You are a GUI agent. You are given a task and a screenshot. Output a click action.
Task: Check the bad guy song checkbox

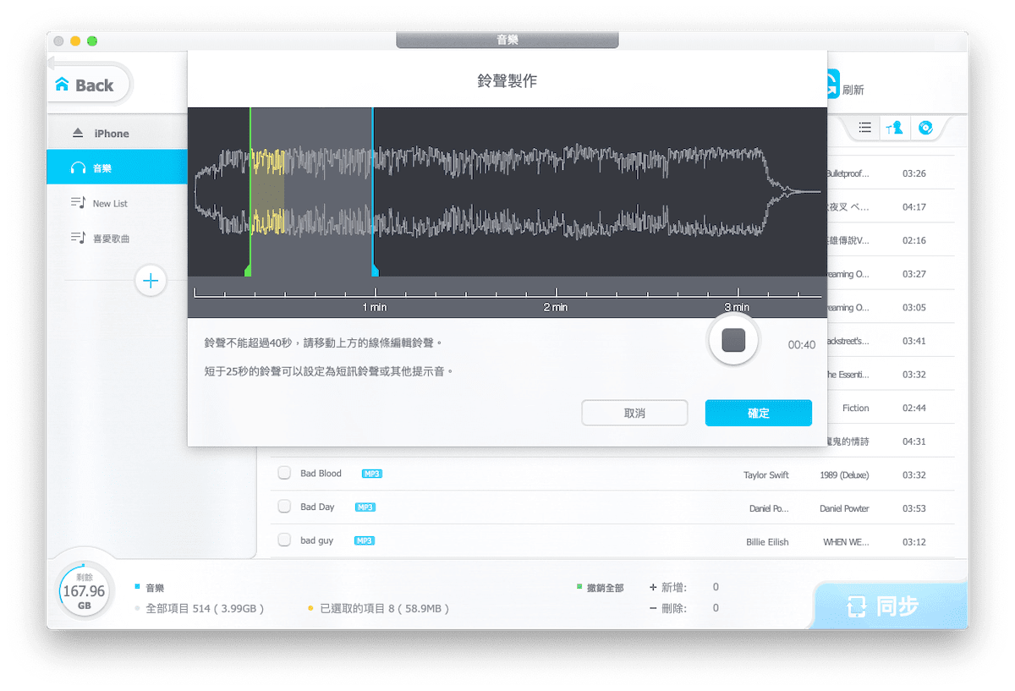click(x=285, y=540)
